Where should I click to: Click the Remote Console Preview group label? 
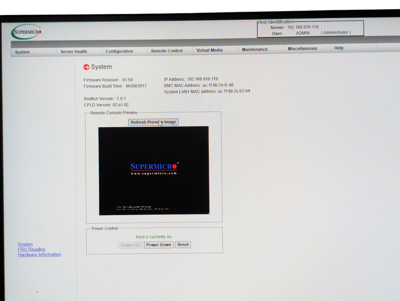tap(114, 113)
